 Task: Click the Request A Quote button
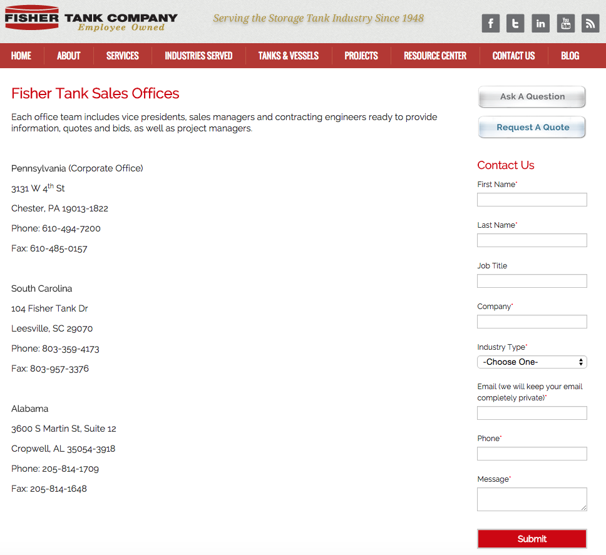(x=532, y=127)
